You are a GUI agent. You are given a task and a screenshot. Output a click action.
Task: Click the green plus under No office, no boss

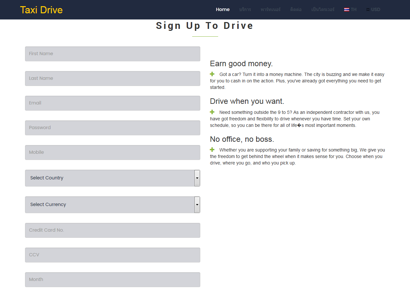tap(212, 150)
